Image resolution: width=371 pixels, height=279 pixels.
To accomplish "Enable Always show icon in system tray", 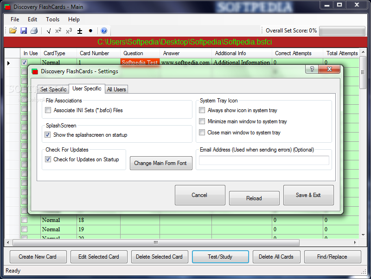I will click(x=202, y=110).
